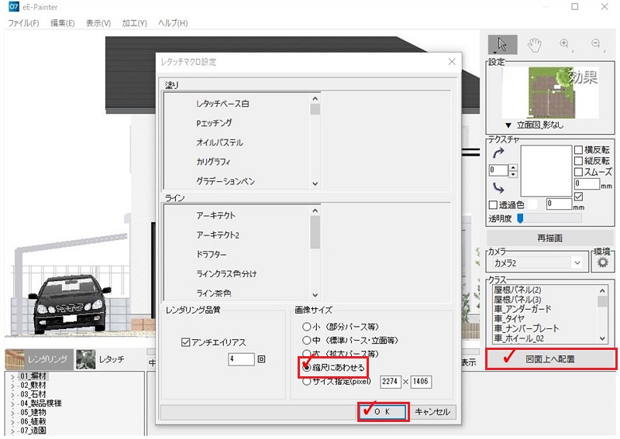Open the 立面図_影なし effect preset dropdown
Image resolution: width=620 pixels, height=439 pixels.
click(x=508, y=125)
